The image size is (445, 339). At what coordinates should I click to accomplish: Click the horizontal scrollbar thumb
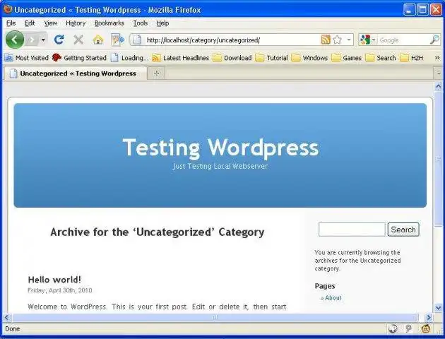pyautogui.click(x=215, y=317)
